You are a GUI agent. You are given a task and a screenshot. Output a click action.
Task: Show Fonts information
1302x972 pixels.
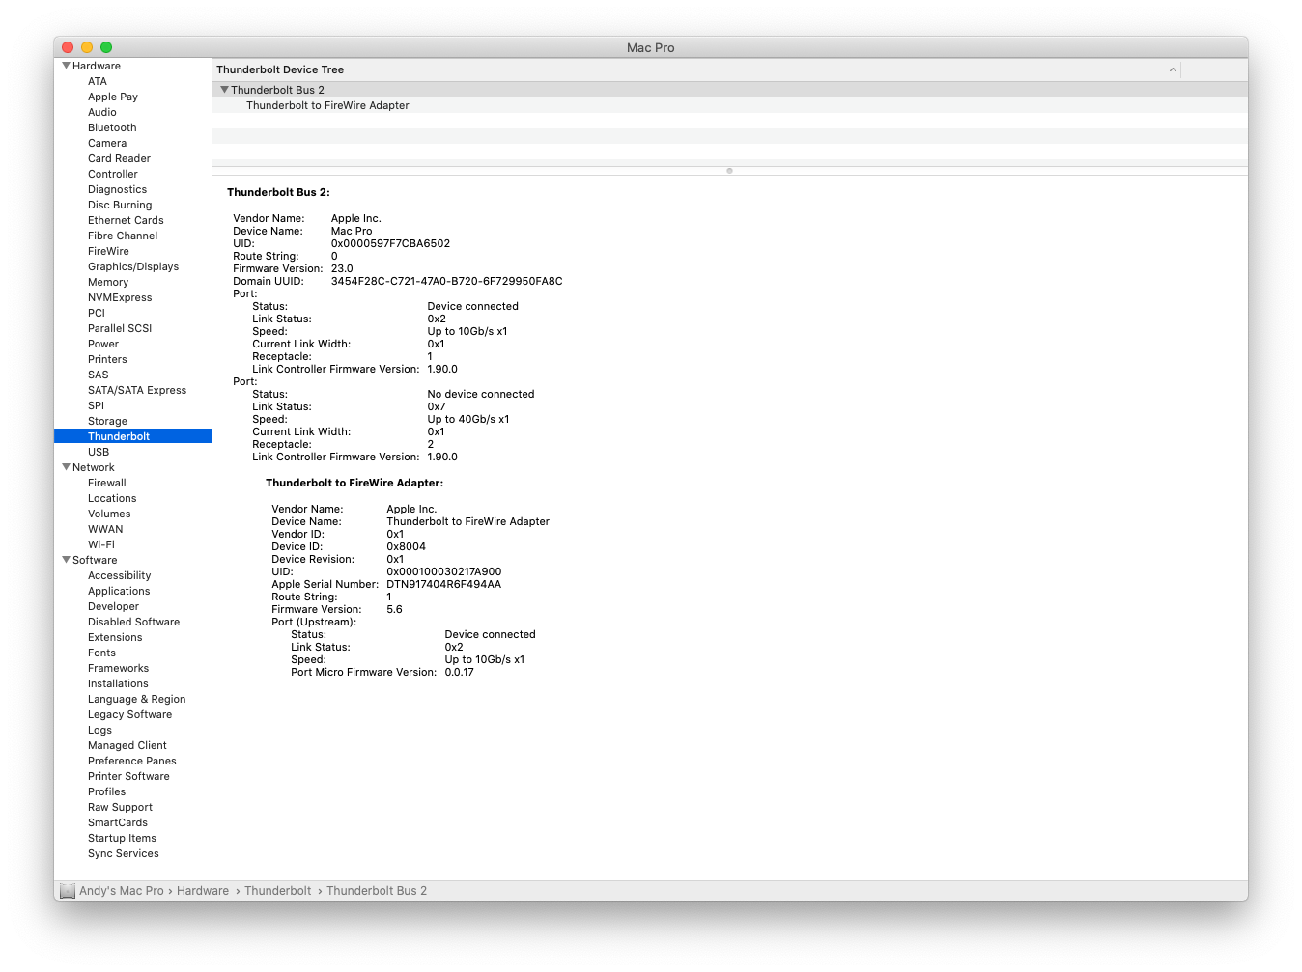[101, 653]
